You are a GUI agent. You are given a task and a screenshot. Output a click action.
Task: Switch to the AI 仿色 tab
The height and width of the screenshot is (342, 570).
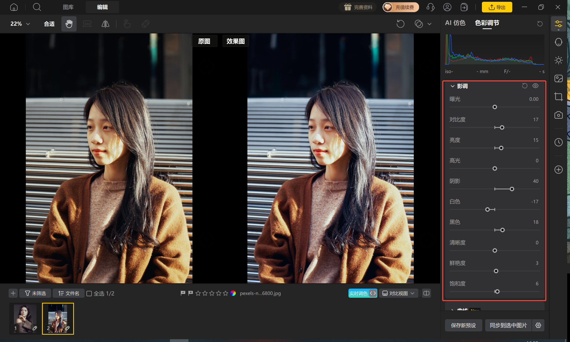455,23
